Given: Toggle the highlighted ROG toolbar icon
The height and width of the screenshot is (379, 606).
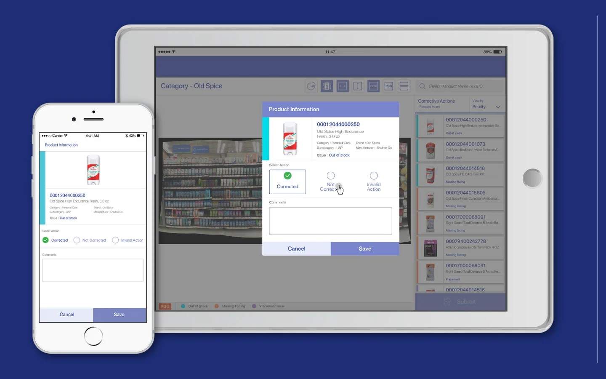Looking at the screenshot, I should pos(373,86).
